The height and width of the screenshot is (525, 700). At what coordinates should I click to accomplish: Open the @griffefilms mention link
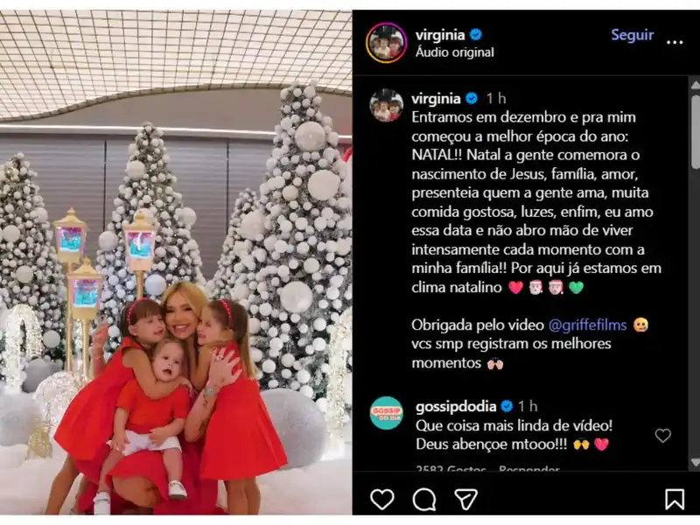coord(587,325)
